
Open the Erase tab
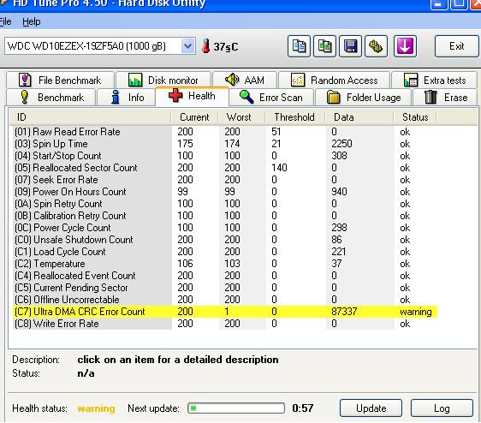point(445,98)
